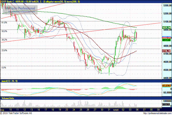Select the 50,0% Fibonacci level label
The width and height of the screenshot is (172, 115).
click(x=4, y=31)
